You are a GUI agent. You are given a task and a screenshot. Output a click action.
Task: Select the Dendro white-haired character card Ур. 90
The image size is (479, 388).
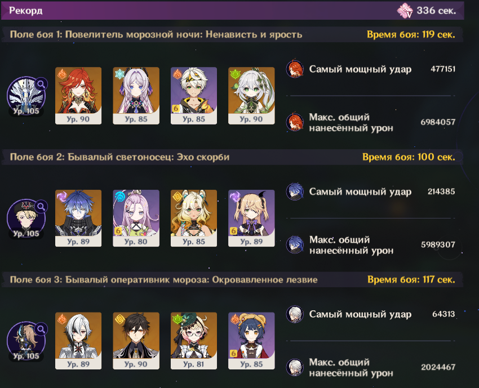(251, 96)
